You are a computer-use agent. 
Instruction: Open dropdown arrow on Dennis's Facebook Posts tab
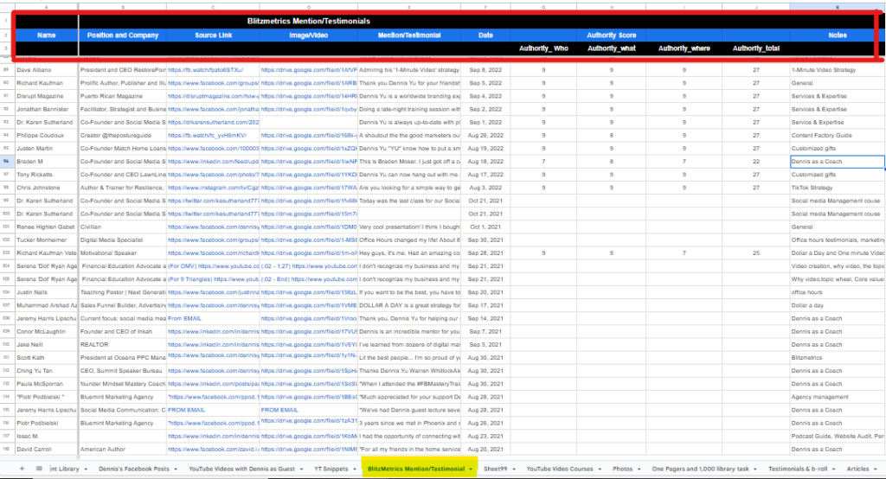point(176,469)
